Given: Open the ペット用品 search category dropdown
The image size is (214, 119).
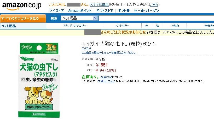Looking at the screenshot, I should click(x=79, y=18).
